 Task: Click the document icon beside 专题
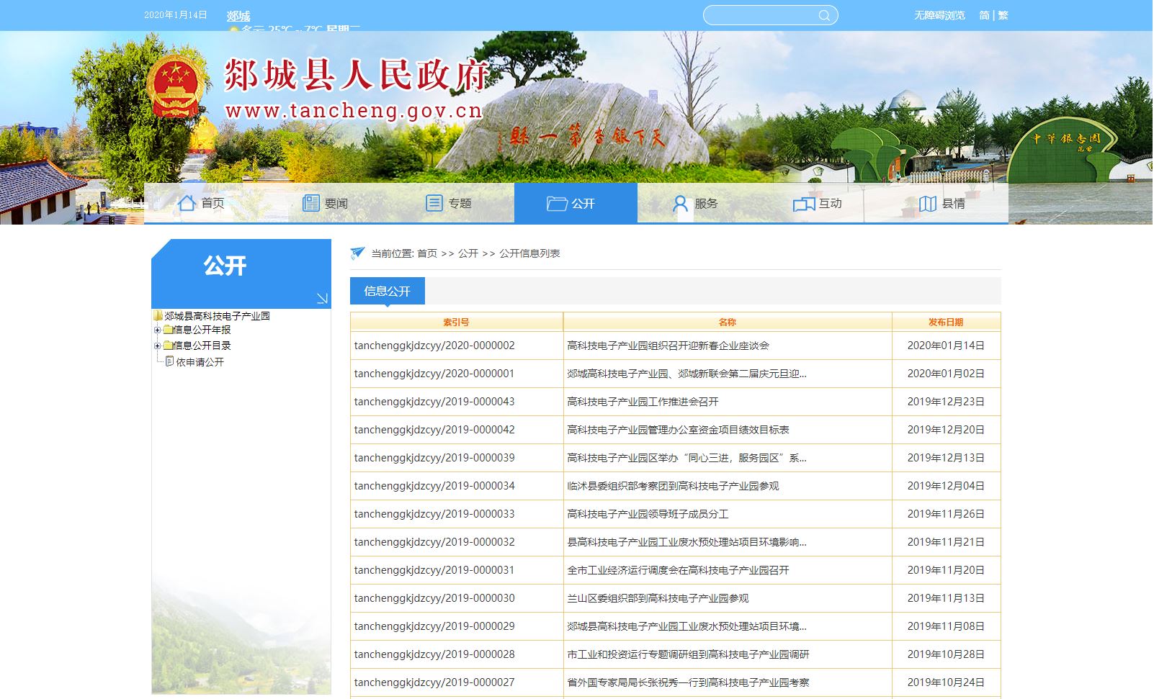[x=434, y=203]
